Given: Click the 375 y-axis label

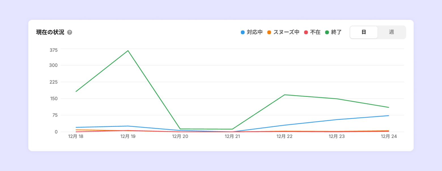Looking at the screenshot, I should [54, 50].
